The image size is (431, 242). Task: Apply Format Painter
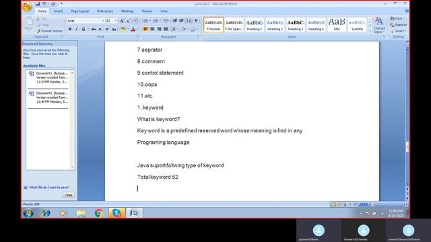pyautogui.click(x=49, y=31)
